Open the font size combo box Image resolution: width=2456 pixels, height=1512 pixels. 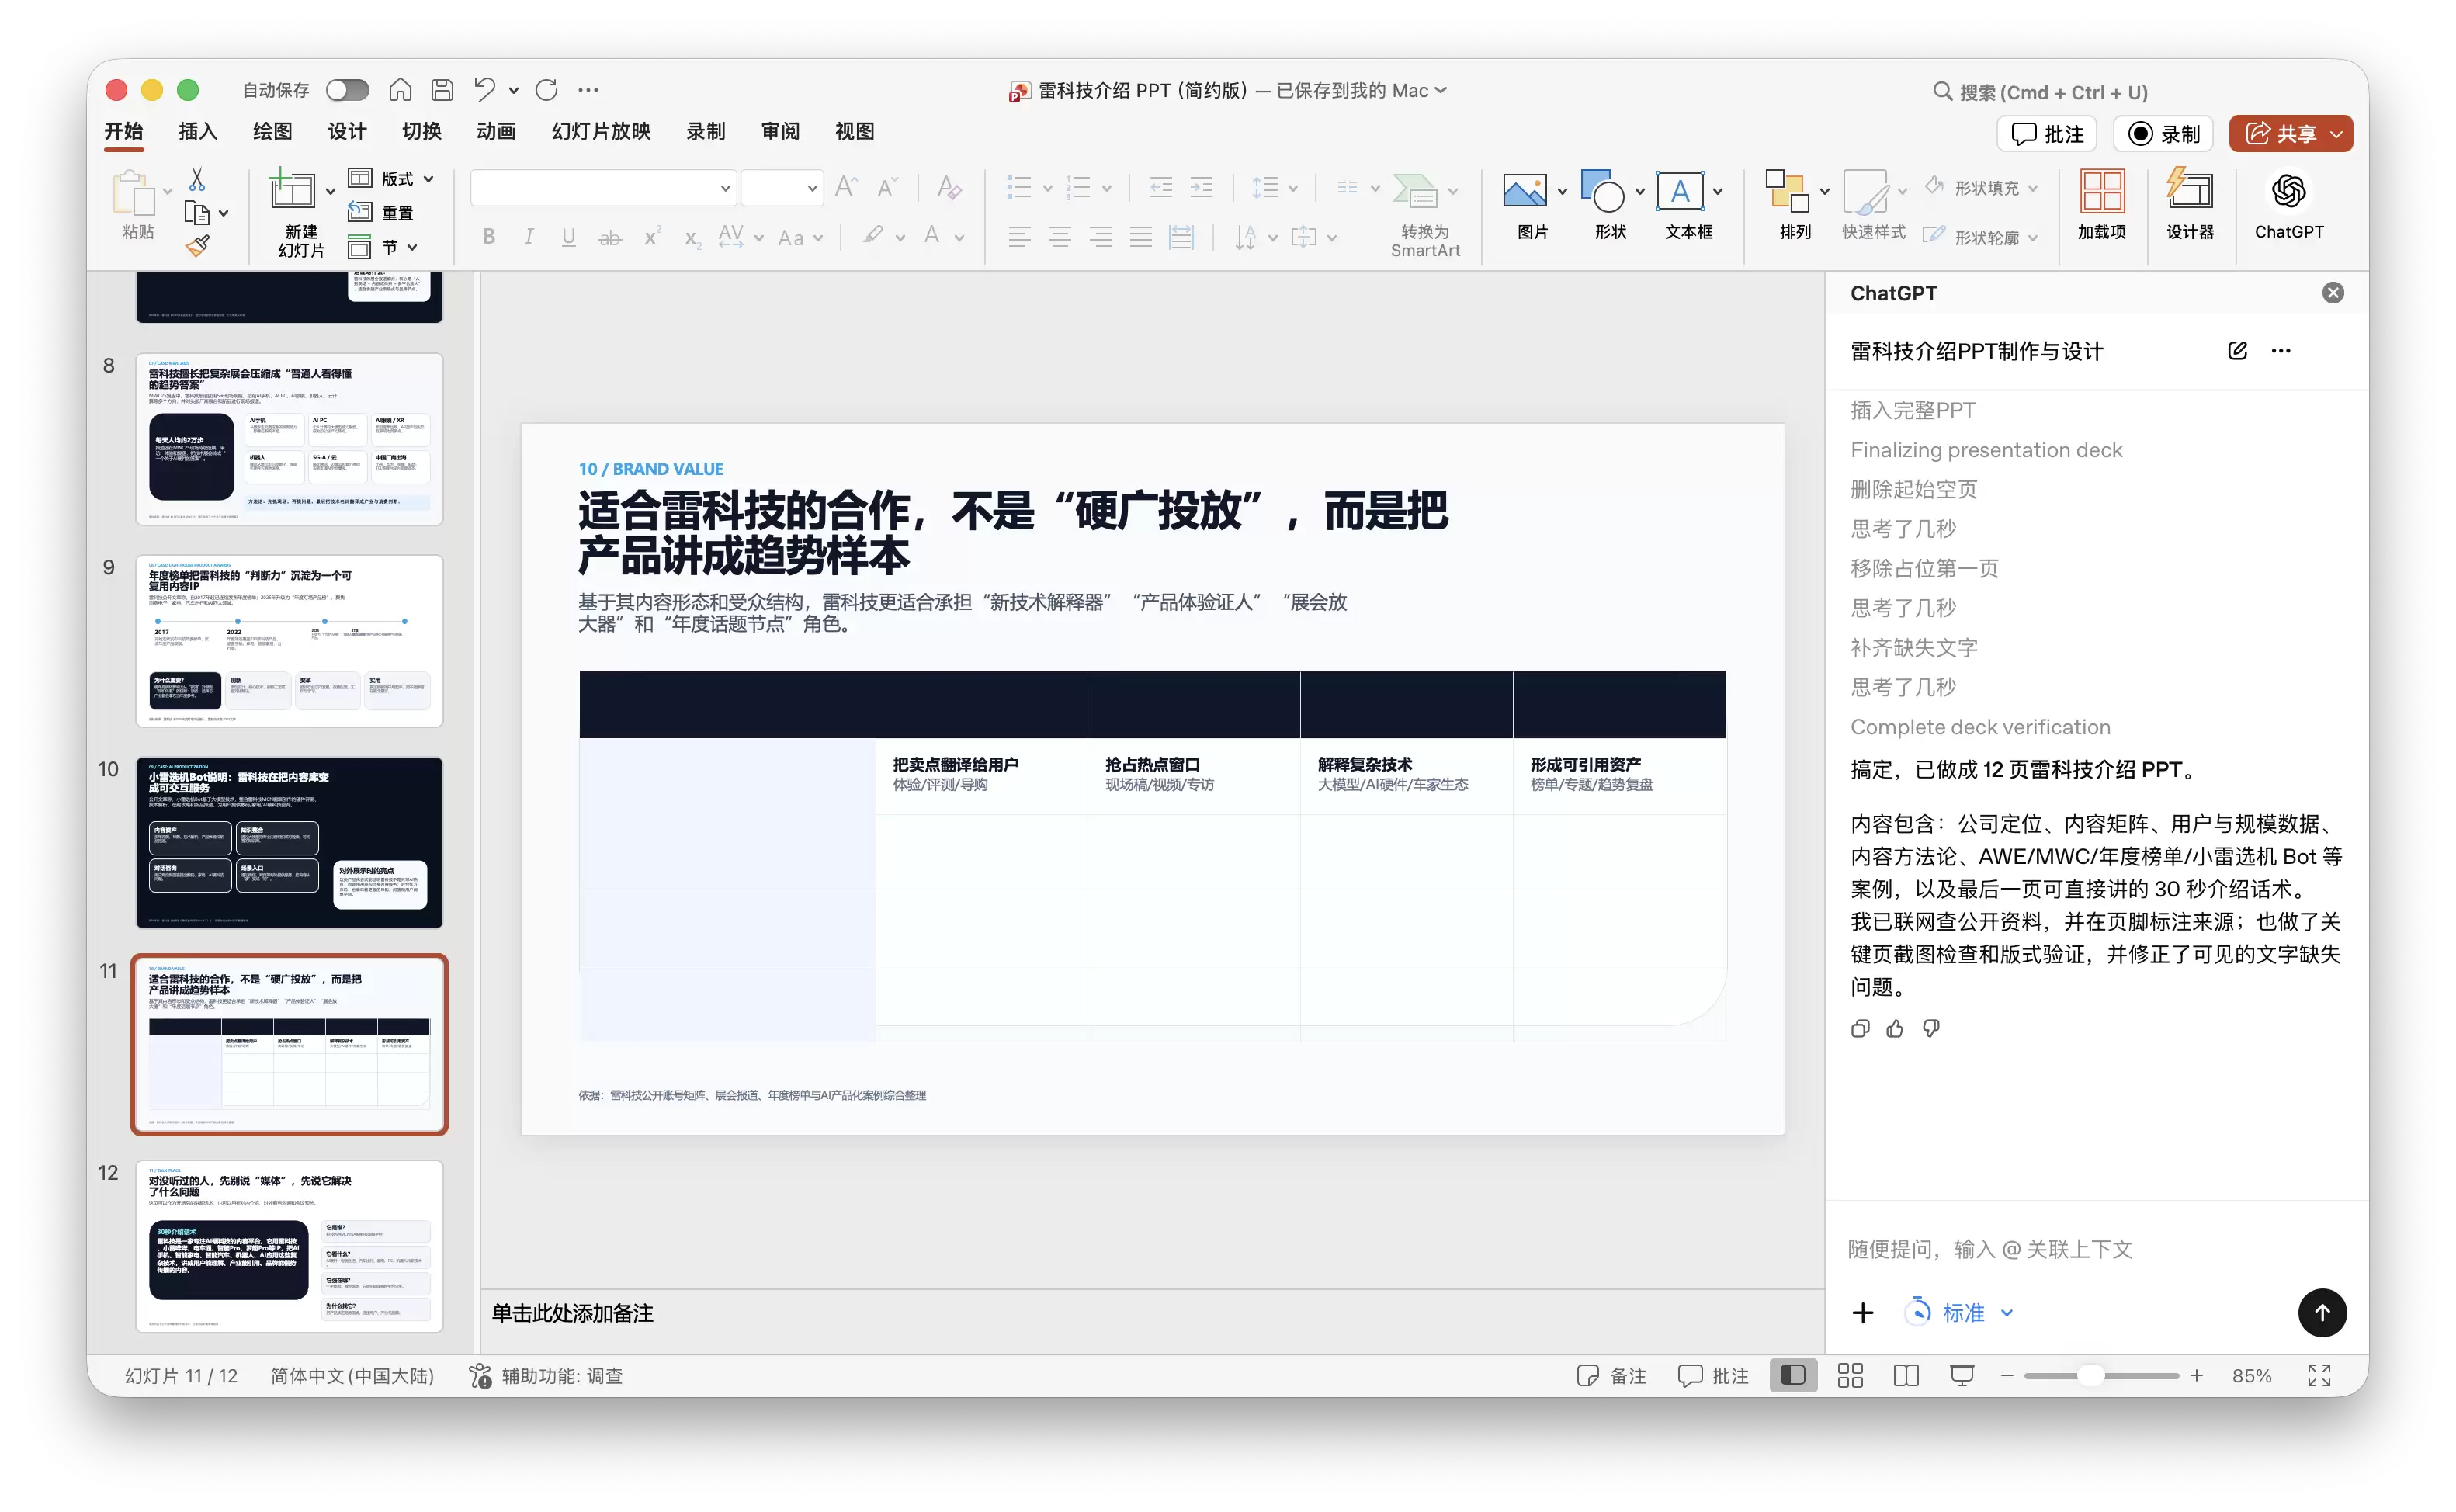pyautogui.click(x=781, y=188)
